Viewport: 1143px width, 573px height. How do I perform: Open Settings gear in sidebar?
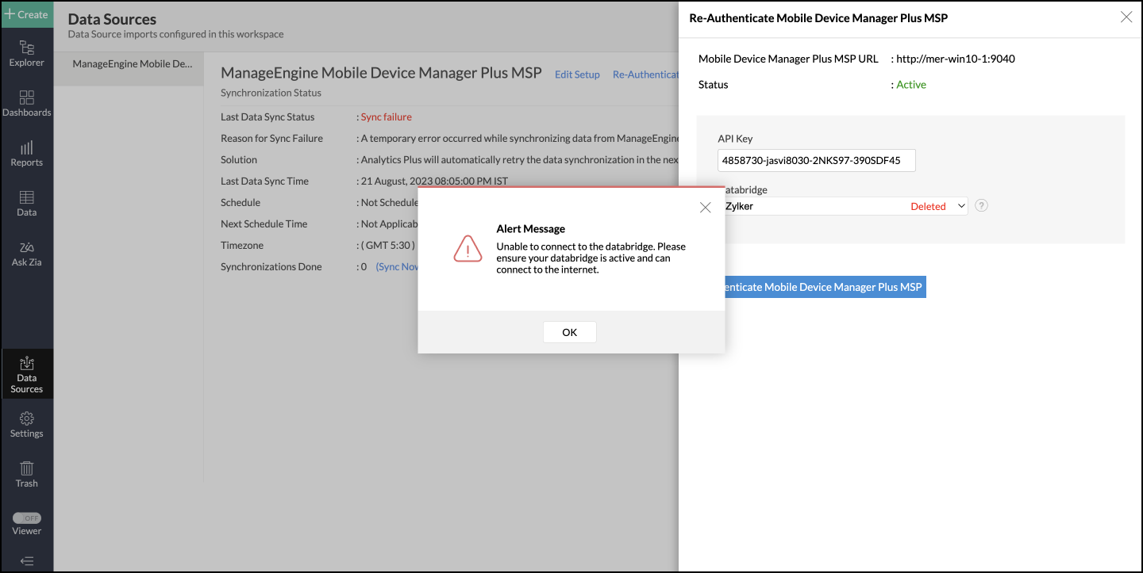pyautogui.click(x=26, y=424)
